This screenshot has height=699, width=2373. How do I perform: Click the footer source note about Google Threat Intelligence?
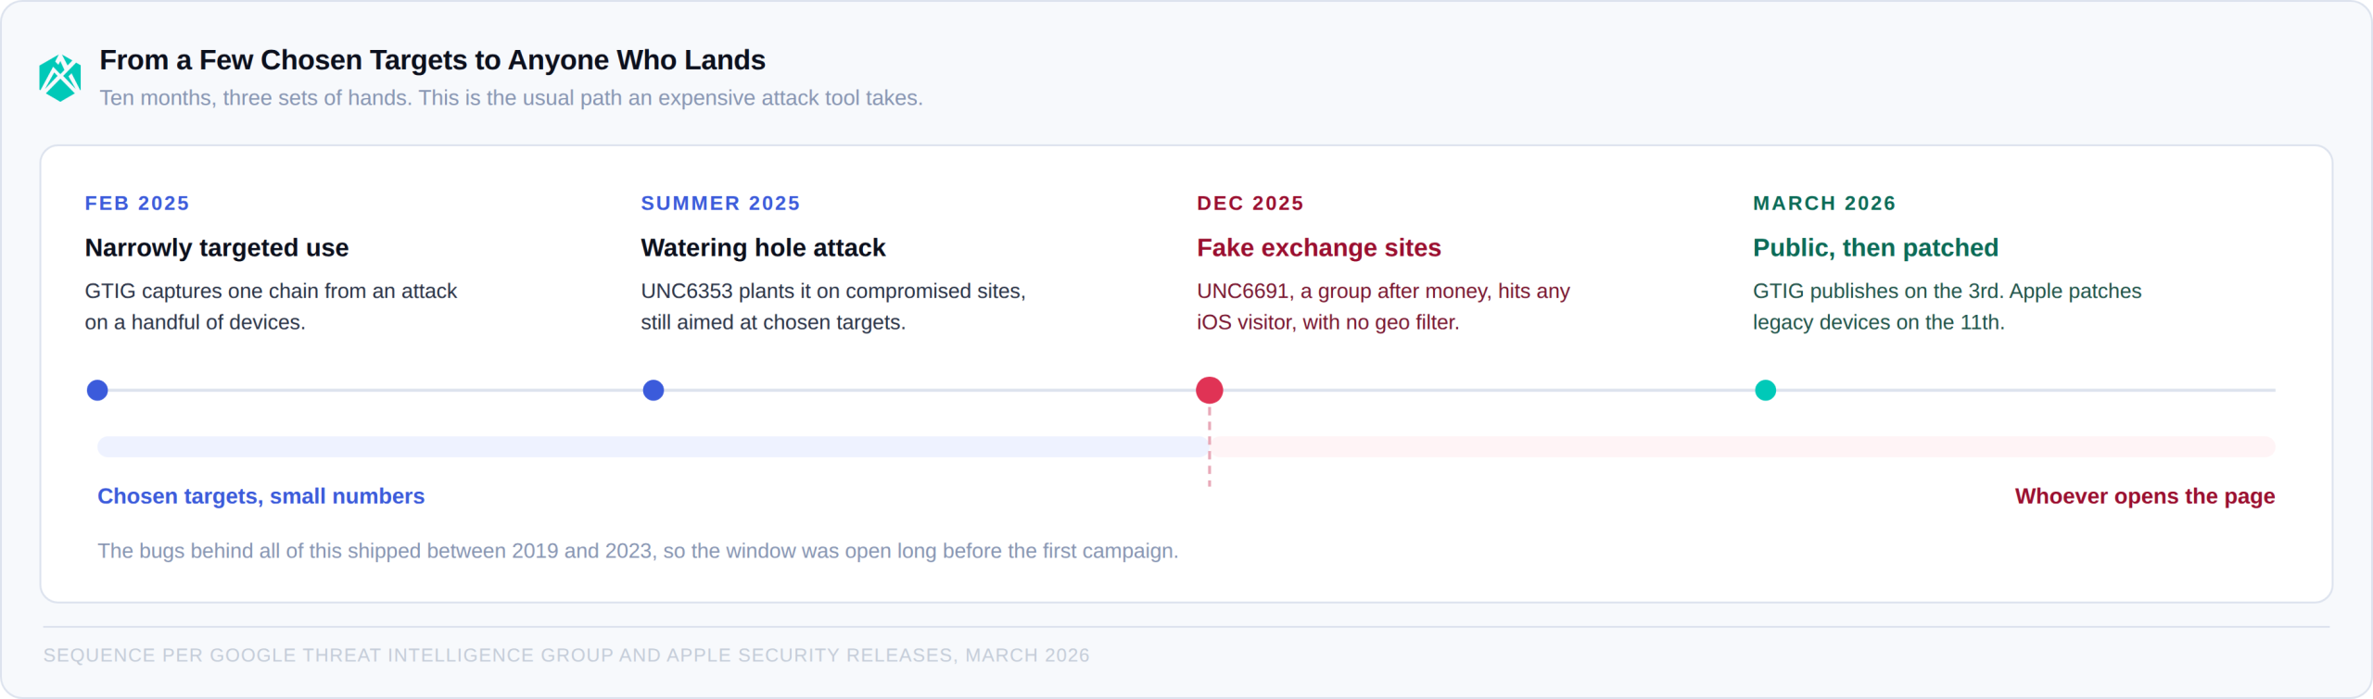pos(566,655)
